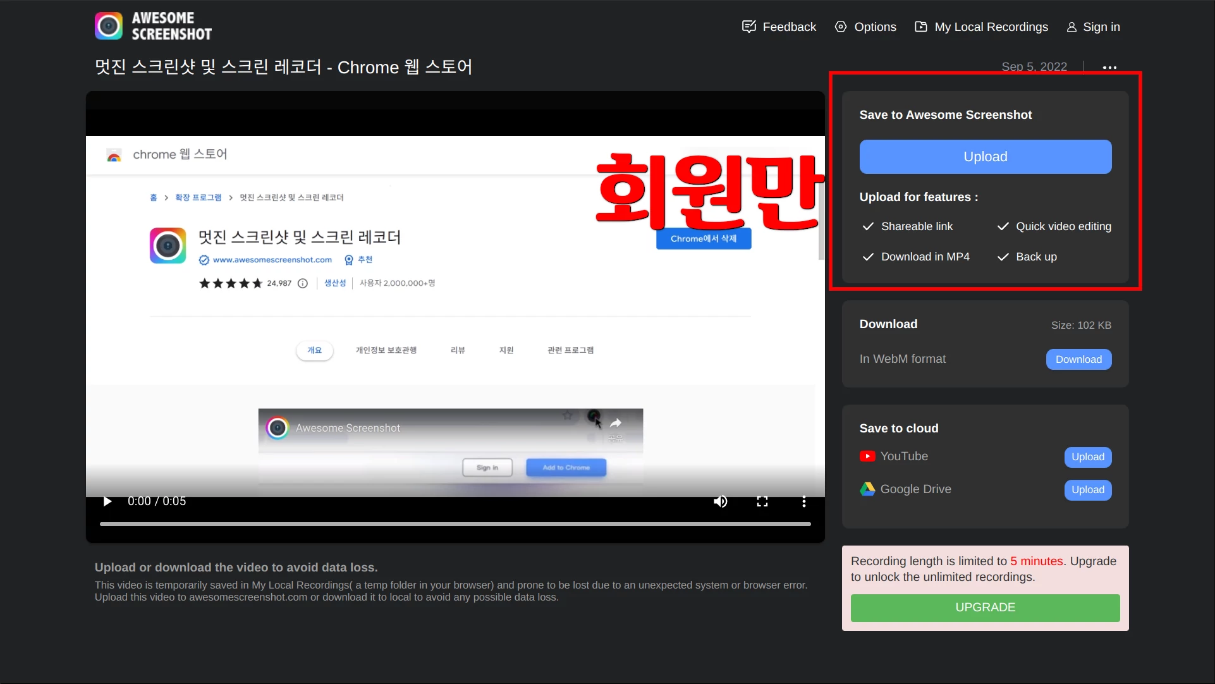Upload the recording to Google Drive
1215x684 pixels.
[1087, 489]
